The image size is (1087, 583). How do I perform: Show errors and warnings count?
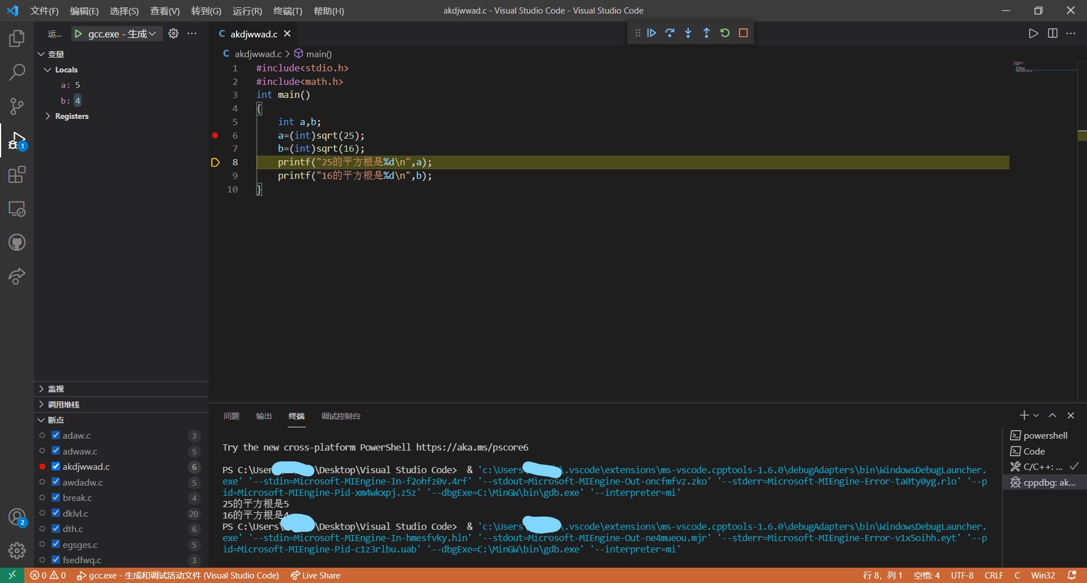click(48, 575)
